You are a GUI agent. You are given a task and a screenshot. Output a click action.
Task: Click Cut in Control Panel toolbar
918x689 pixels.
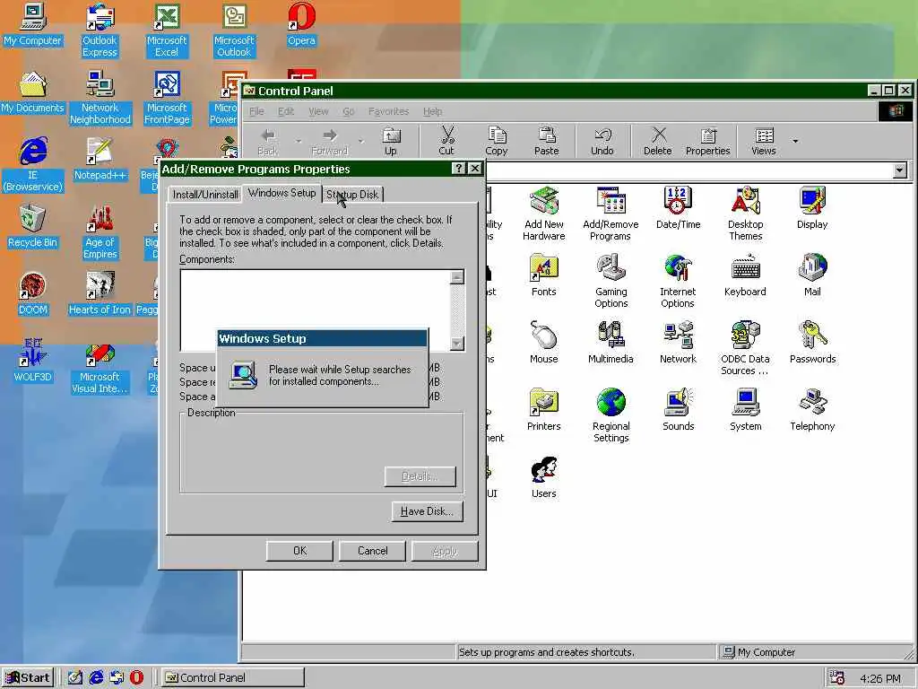click(446, 141)
